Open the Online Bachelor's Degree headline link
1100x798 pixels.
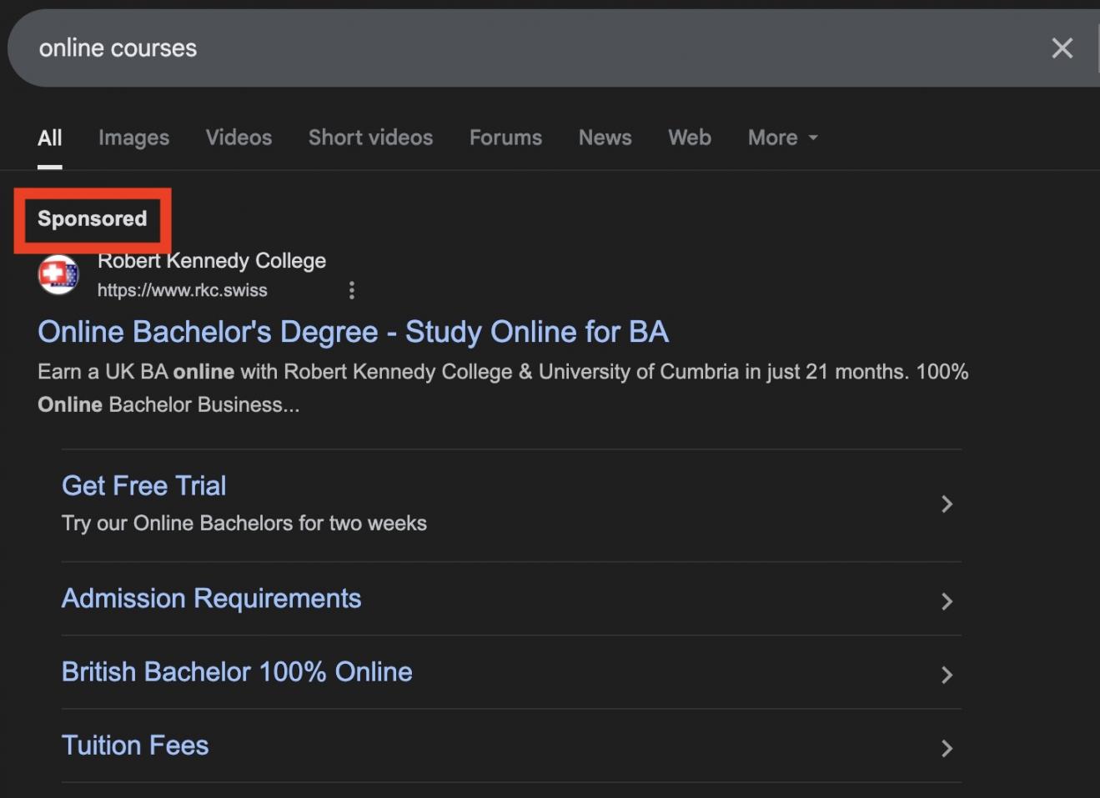coord(353,332)
